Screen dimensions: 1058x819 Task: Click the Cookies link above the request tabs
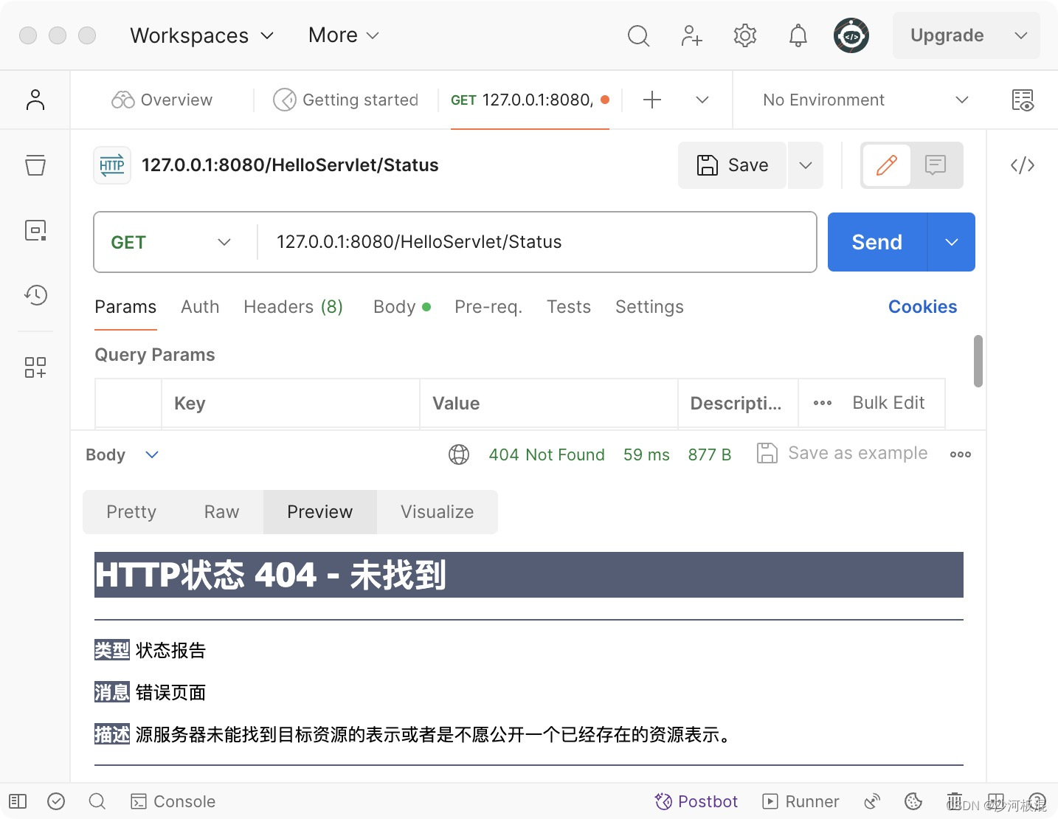922,307
